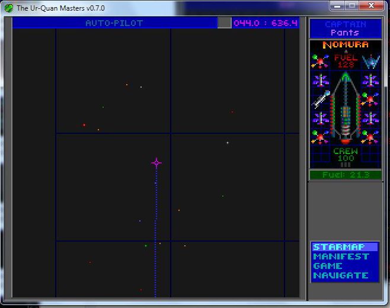Click the bright green star near bottom grid line
Image resolution: width=390 pixels, height=308 pixels.
[x=146, y=246]
